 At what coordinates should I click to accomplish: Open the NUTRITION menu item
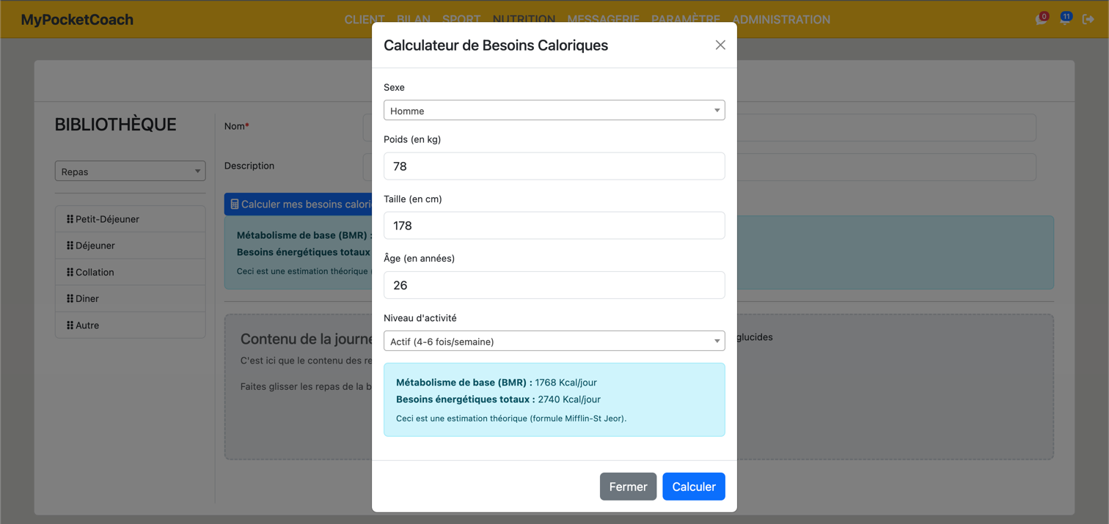pos(524,19)
